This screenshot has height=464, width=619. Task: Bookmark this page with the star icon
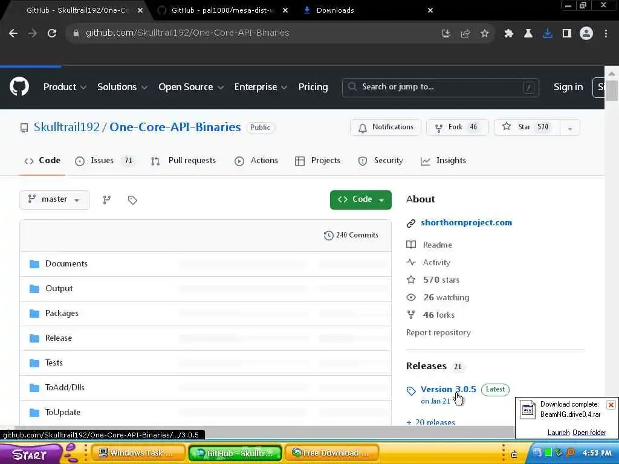(x=485, y=34)
